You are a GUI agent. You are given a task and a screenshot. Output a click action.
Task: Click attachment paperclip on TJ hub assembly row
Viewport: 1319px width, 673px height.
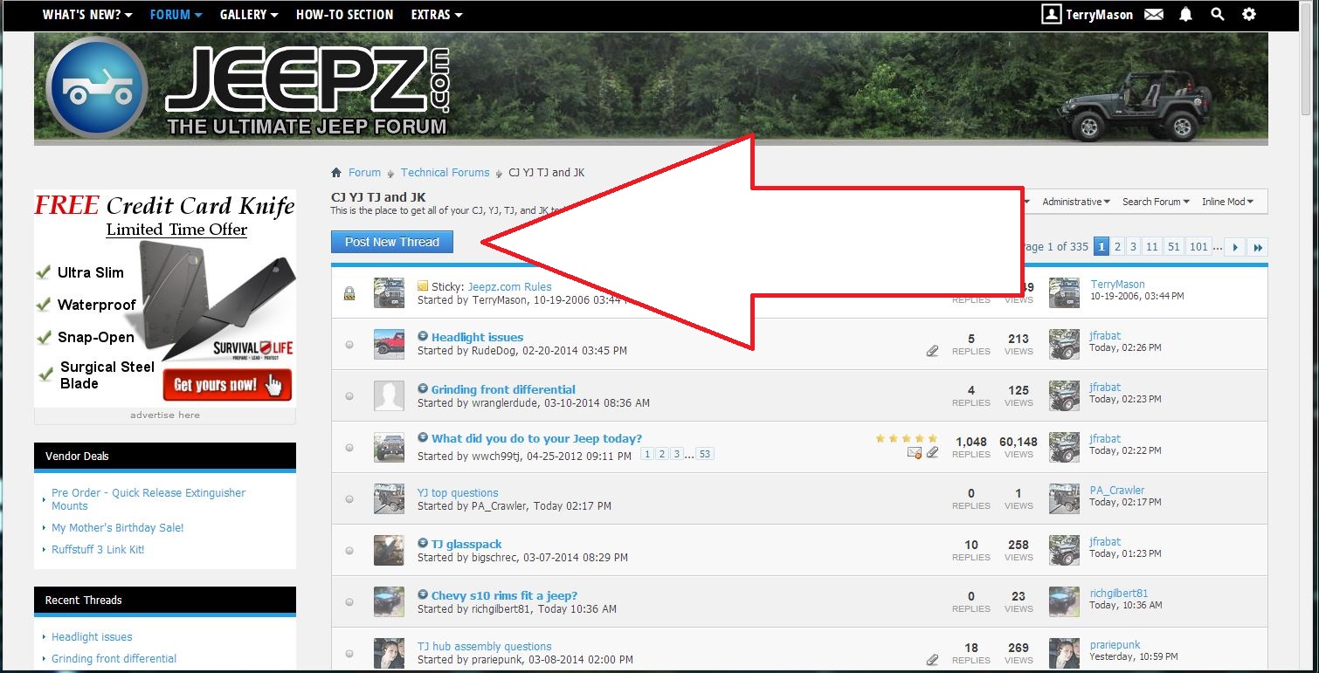[933, 660]
